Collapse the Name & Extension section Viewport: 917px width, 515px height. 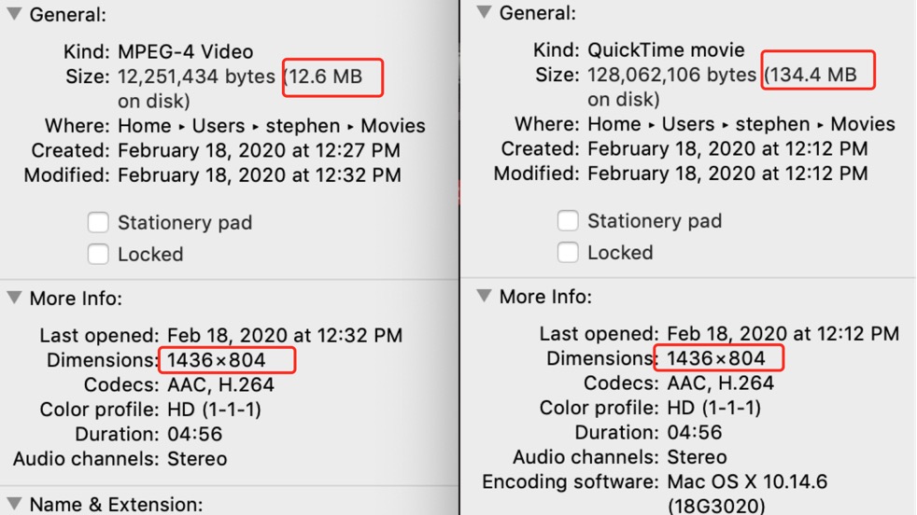coord(15,503)
